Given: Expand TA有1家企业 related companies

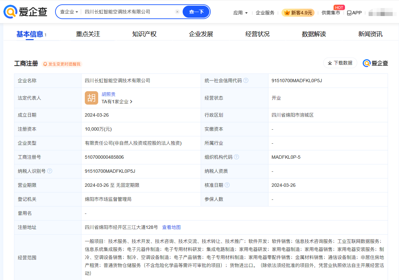Looking at the screenshot, I should [x=117, y=102].
